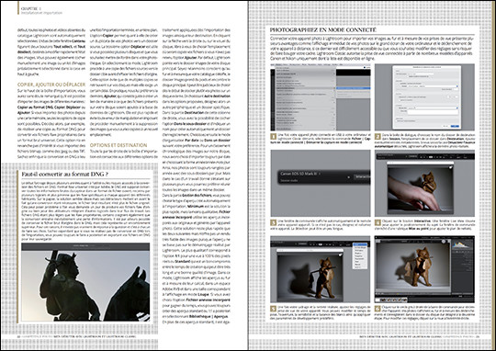
Task: Click the histogram in step 6 screenshot
Action: coord(461,244)
